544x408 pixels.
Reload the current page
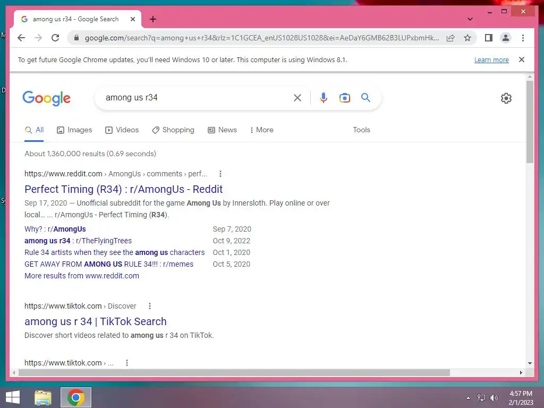pyautogui.click(x=55, y=38)
